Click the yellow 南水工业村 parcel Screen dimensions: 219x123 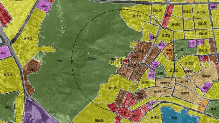tap(117, 61)
